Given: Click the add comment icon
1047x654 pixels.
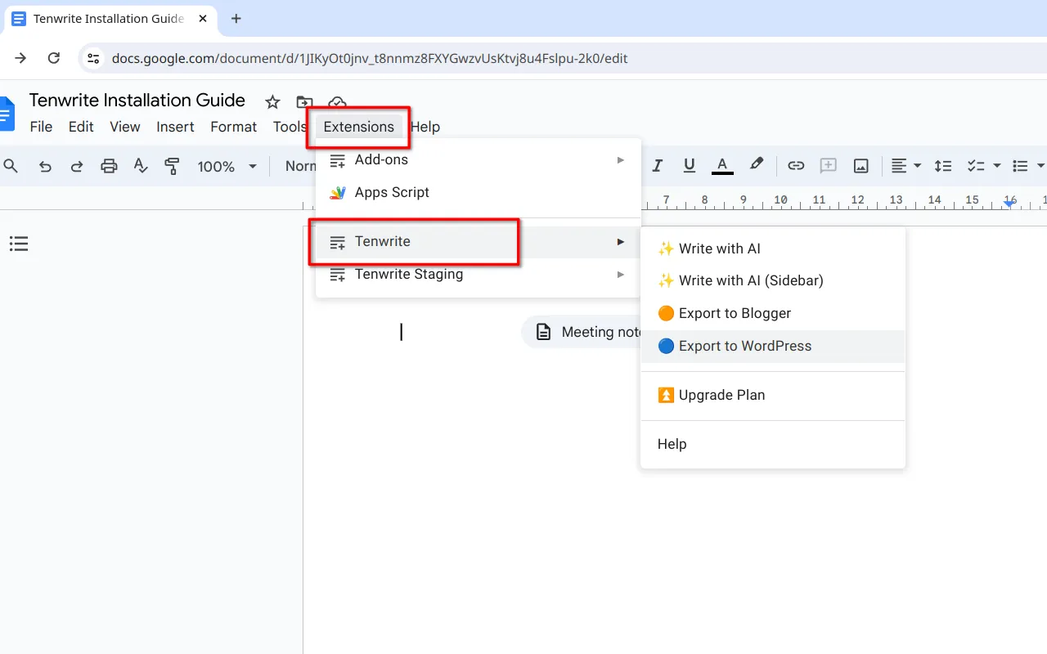Looking at the screenshot, I should point(829,166).
